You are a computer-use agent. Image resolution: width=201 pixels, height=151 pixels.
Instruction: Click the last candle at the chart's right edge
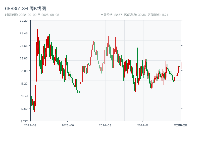tap(181, 66)
